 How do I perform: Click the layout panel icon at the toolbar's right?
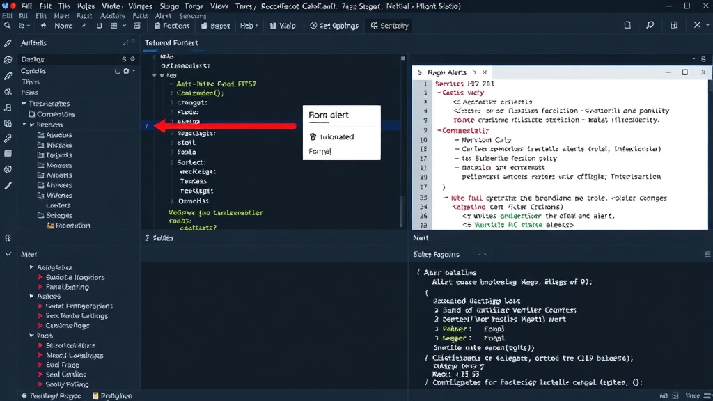(x=674, y=26)
